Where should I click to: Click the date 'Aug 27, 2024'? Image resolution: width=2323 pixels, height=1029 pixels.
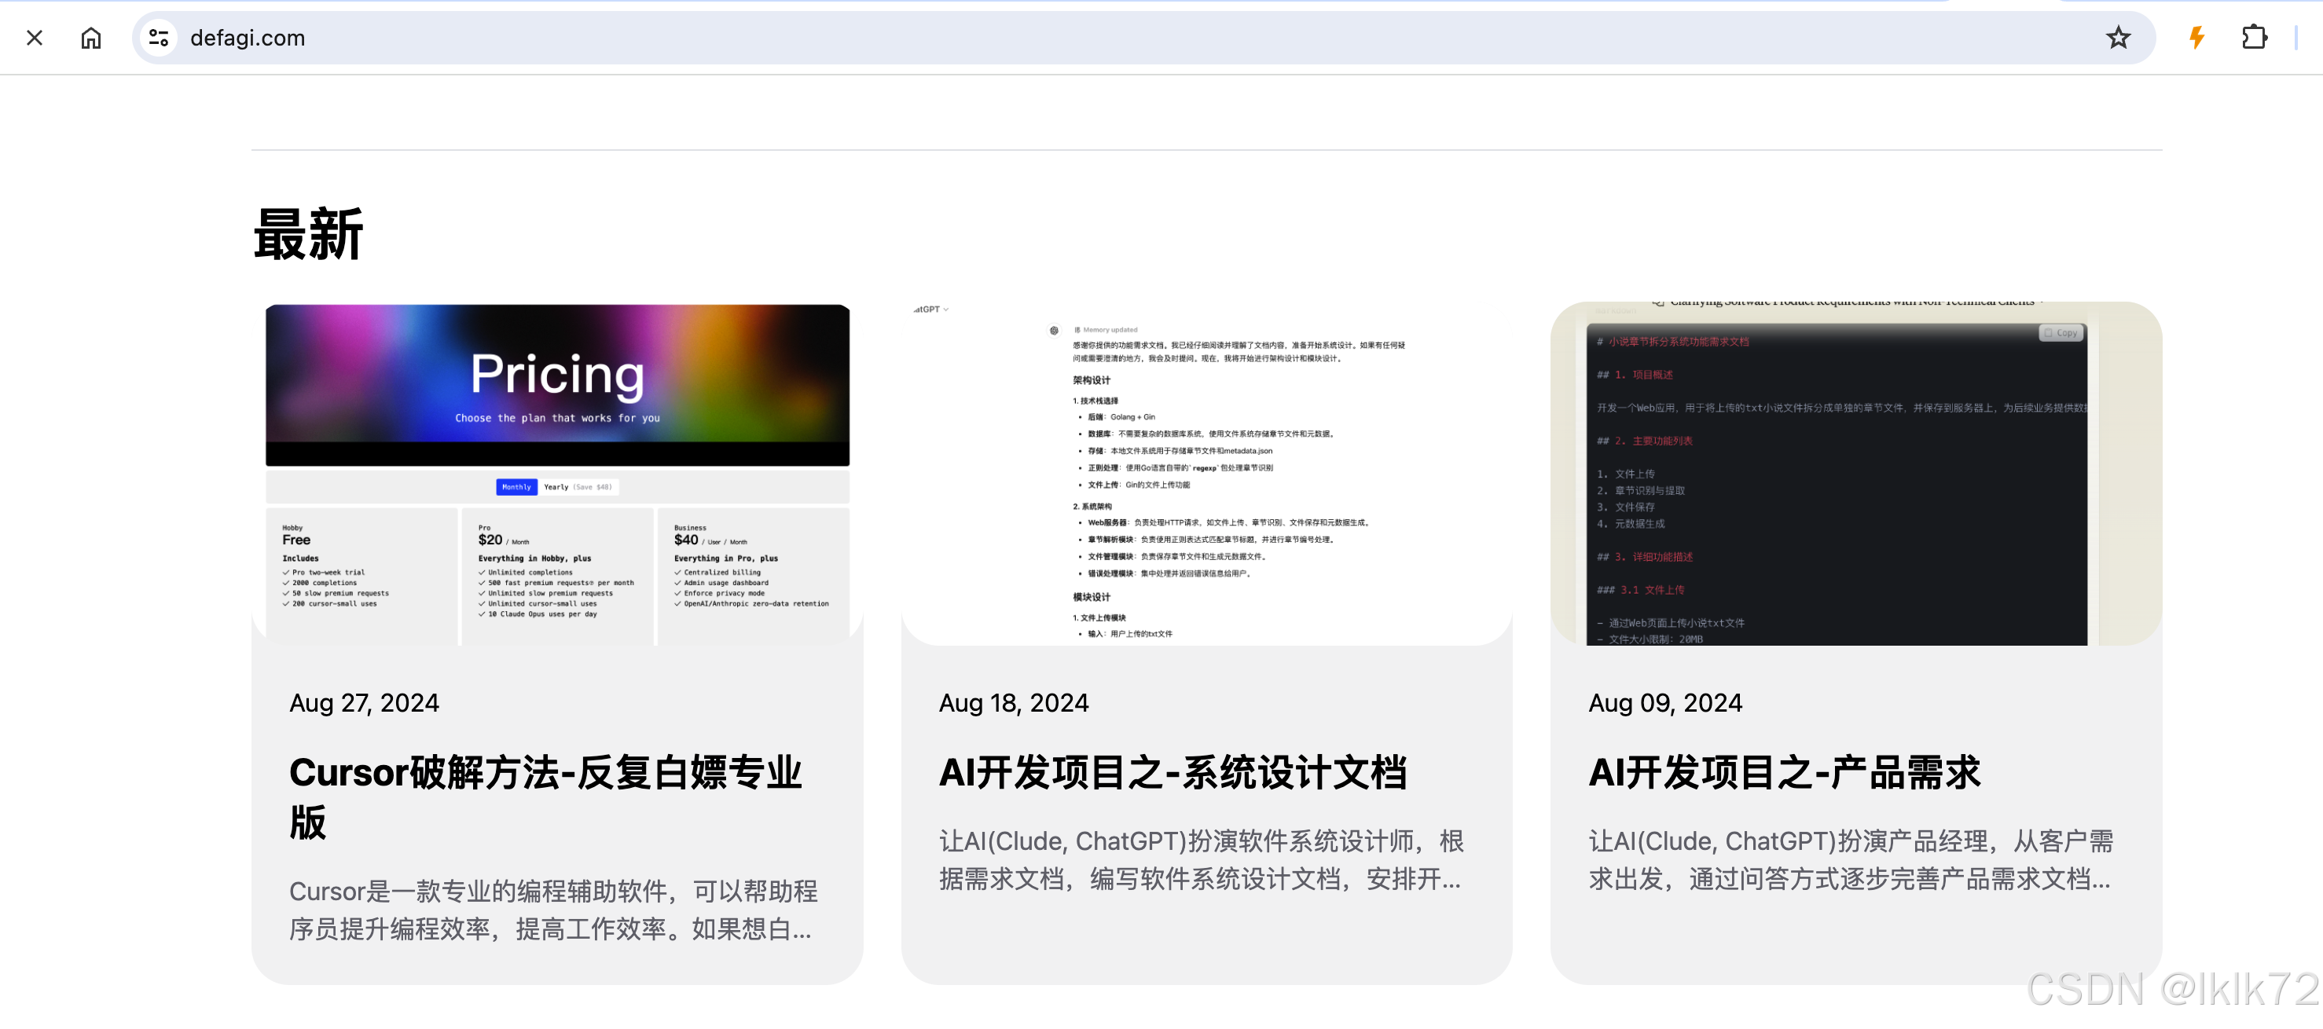point(365,703)
